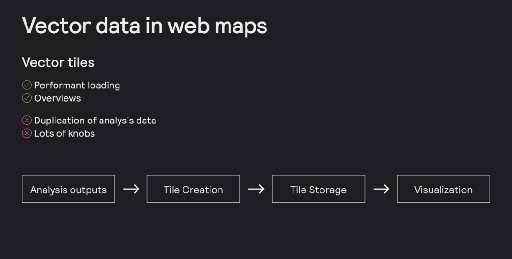The width and height of the screenshot is (512, 259).
Task: Click the word Vector in the main title
Action: [56, 26]
